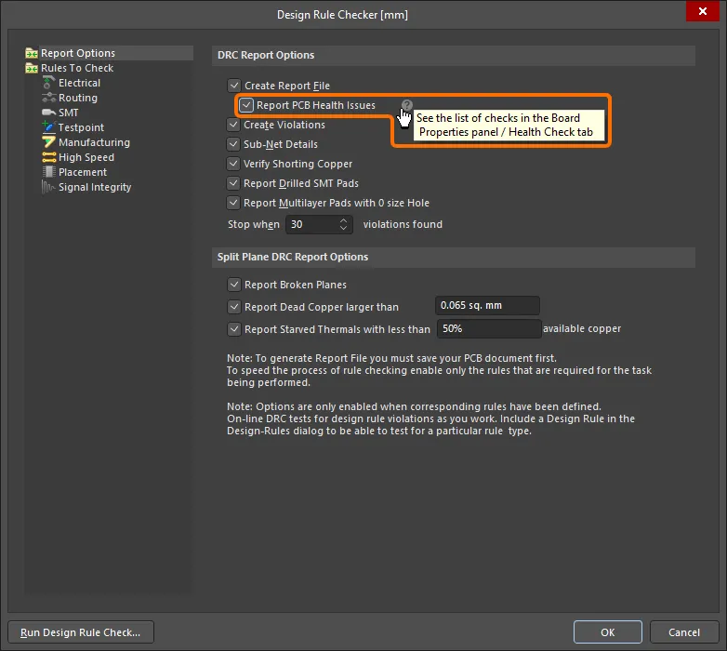
Task: Toggle Verify Shorting Copper checkbox
Action: click(233, 163)
